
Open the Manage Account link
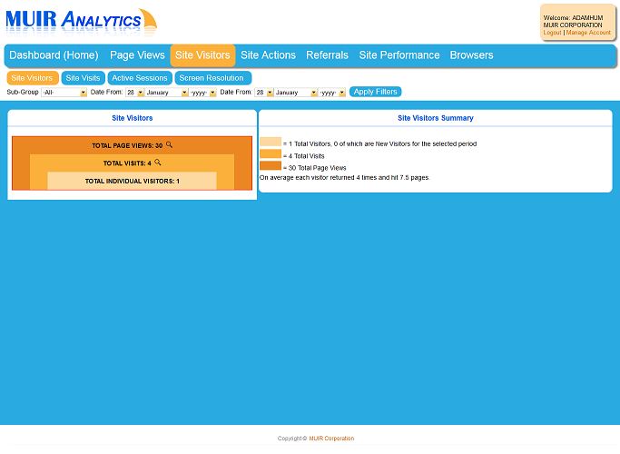[x=588, y=33]
